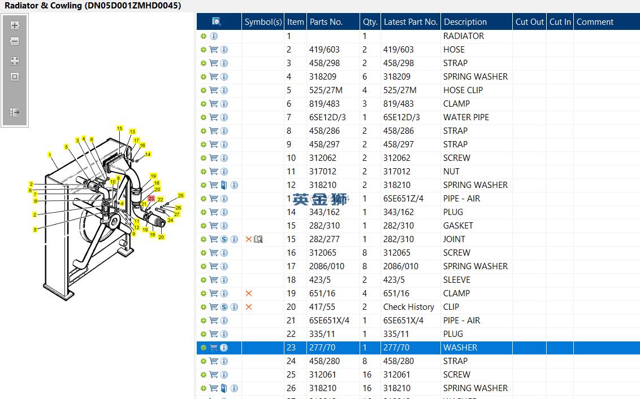This screenshot has width=640, height=399.
Task: Click the gear icon for WATER PIPE row
Action: [204, 117]
